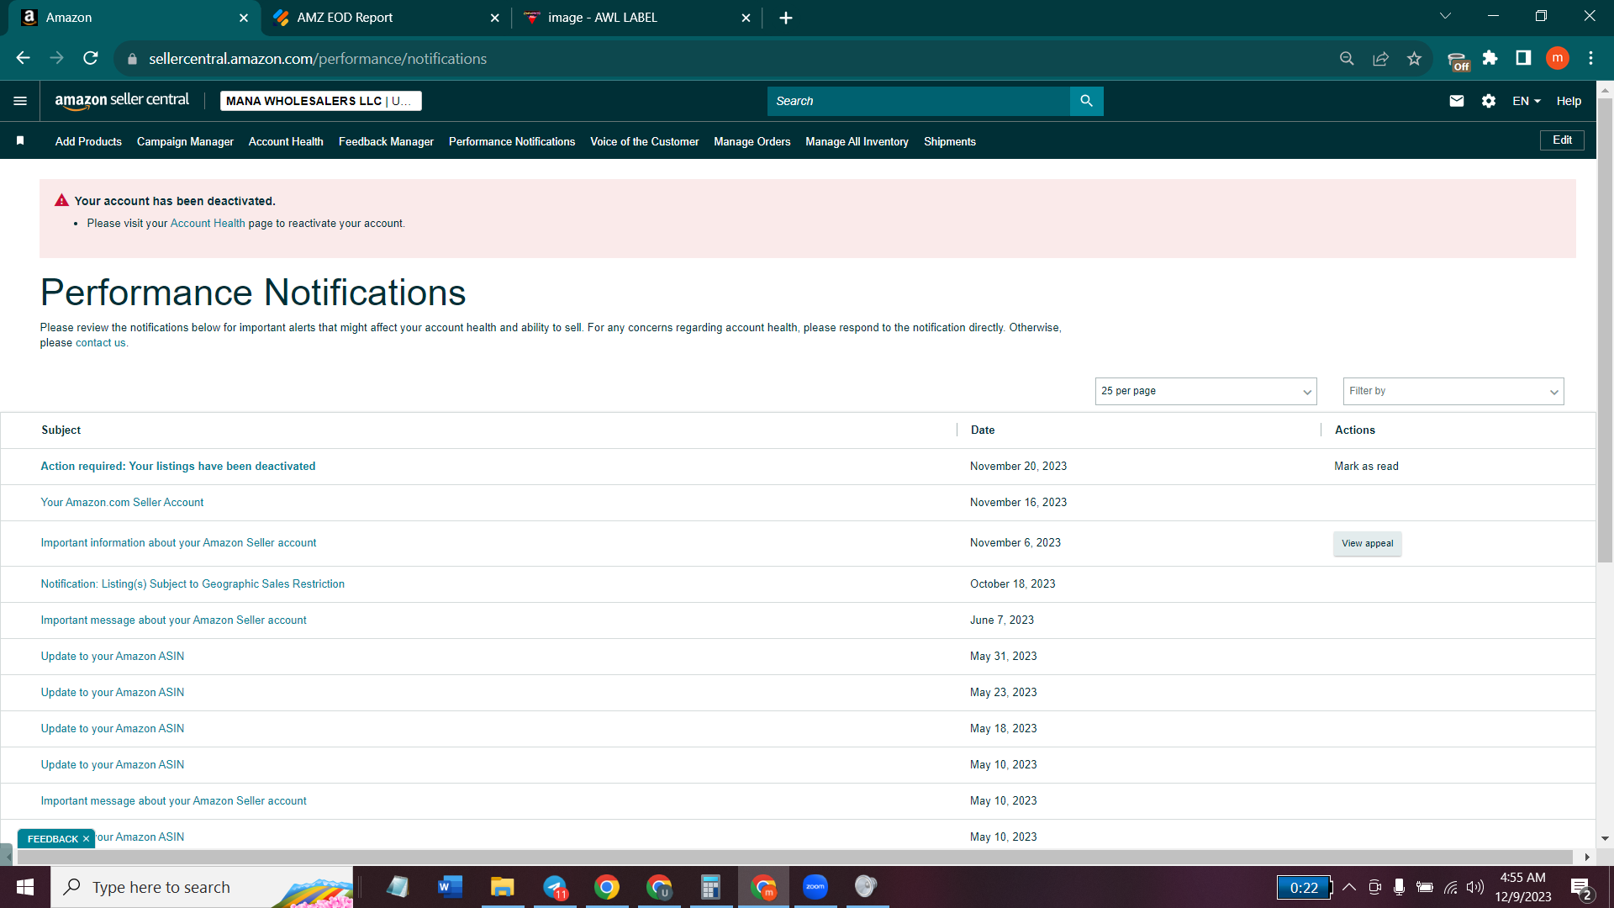This screenshot has height=908, width=1614.
Task: Click the Windows taskbar search box
Action: pyautogui.click(x=202, y=887)
